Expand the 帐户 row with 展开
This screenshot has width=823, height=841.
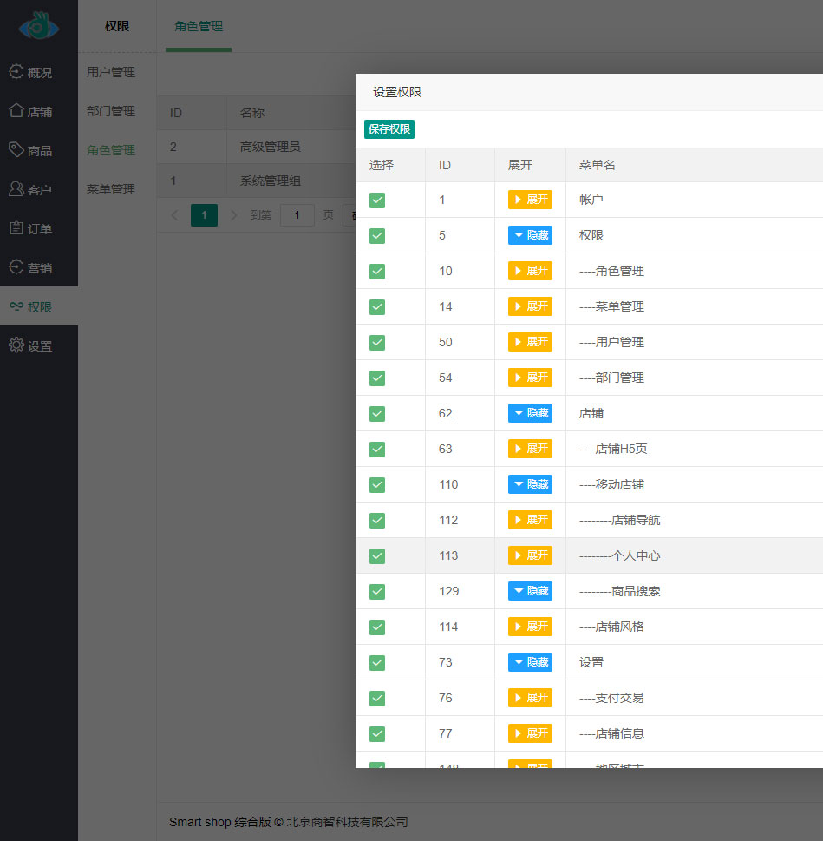coord(530,200)
